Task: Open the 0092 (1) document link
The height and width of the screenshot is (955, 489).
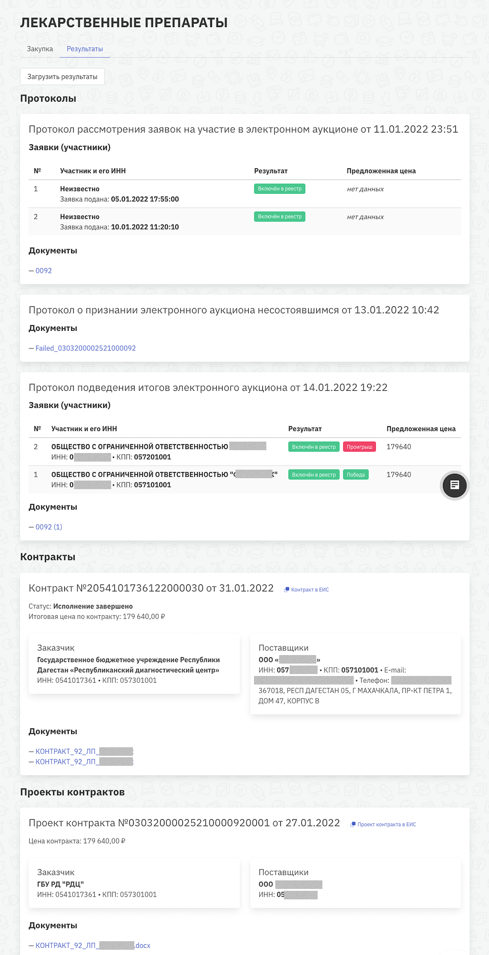Action: (49, 527)
